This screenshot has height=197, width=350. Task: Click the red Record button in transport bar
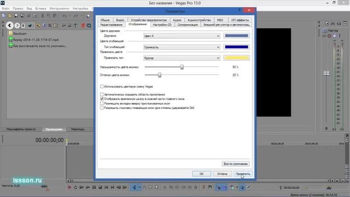coord(69,187)
